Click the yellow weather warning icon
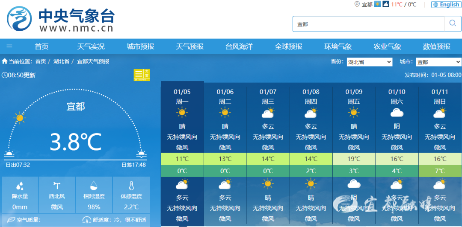The width and height of the screenshot is (462, 227). tap(142, 75)
